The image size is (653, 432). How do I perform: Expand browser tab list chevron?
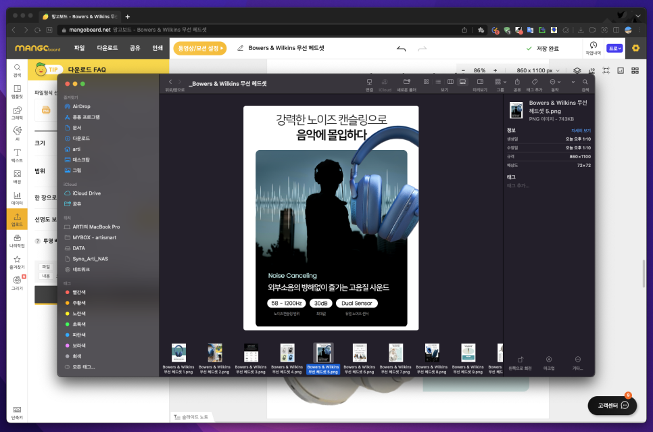[x=638, y=16]
